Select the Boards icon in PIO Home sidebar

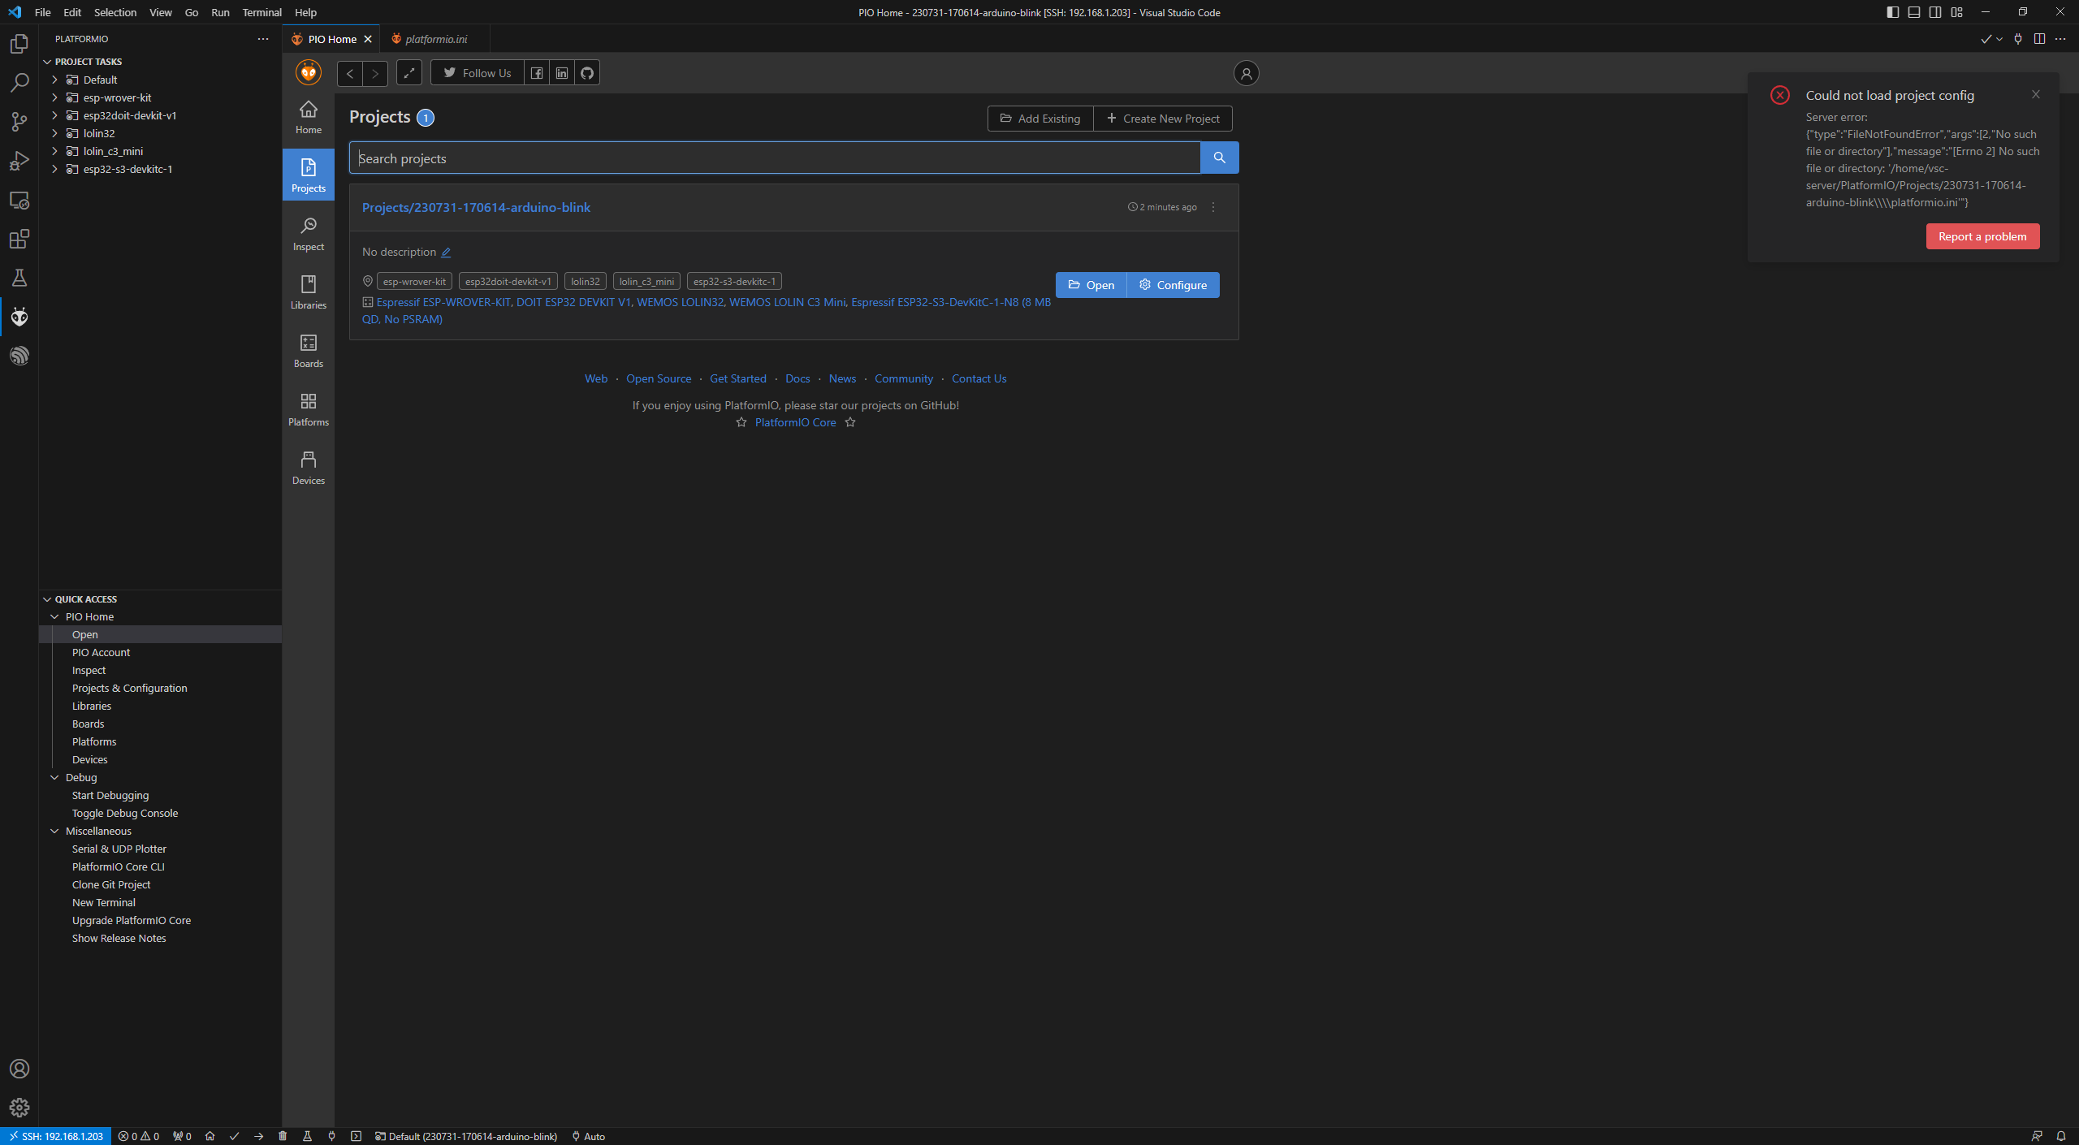[x=308, y=351]
